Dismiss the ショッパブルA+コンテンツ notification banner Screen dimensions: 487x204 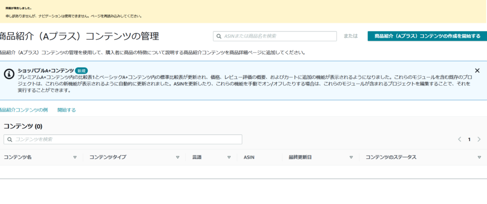pyautogui.click(x=477, y=71)
